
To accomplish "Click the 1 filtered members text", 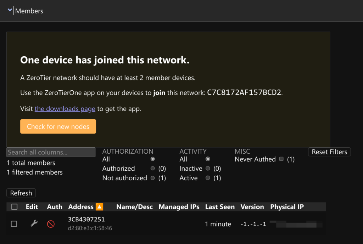I will (x=35, y=172).
